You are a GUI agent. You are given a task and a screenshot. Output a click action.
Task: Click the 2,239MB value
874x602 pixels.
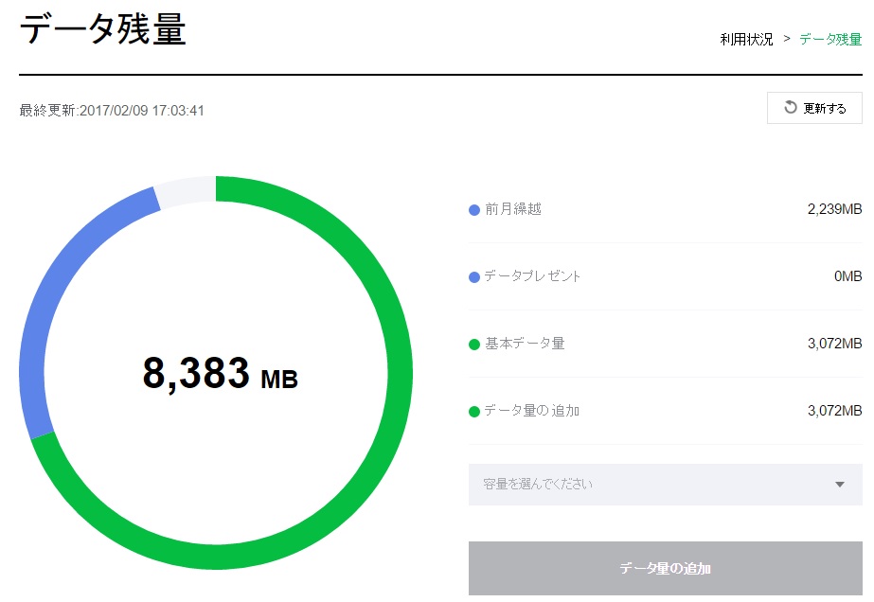834,209
